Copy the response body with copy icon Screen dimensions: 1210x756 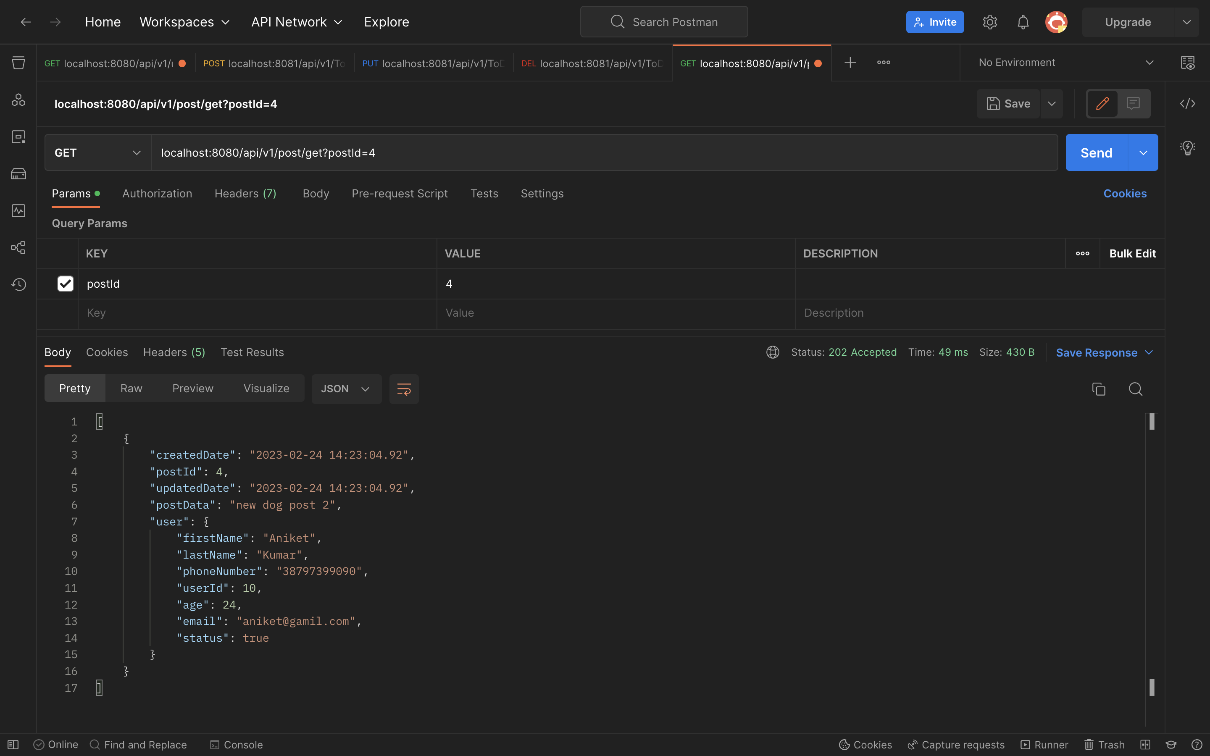[1099, 389]
